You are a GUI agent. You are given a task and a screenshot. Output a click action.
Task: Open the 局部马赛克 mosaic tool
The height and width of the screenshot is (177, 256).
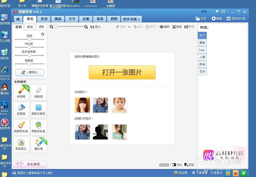(x=38, y=110)
